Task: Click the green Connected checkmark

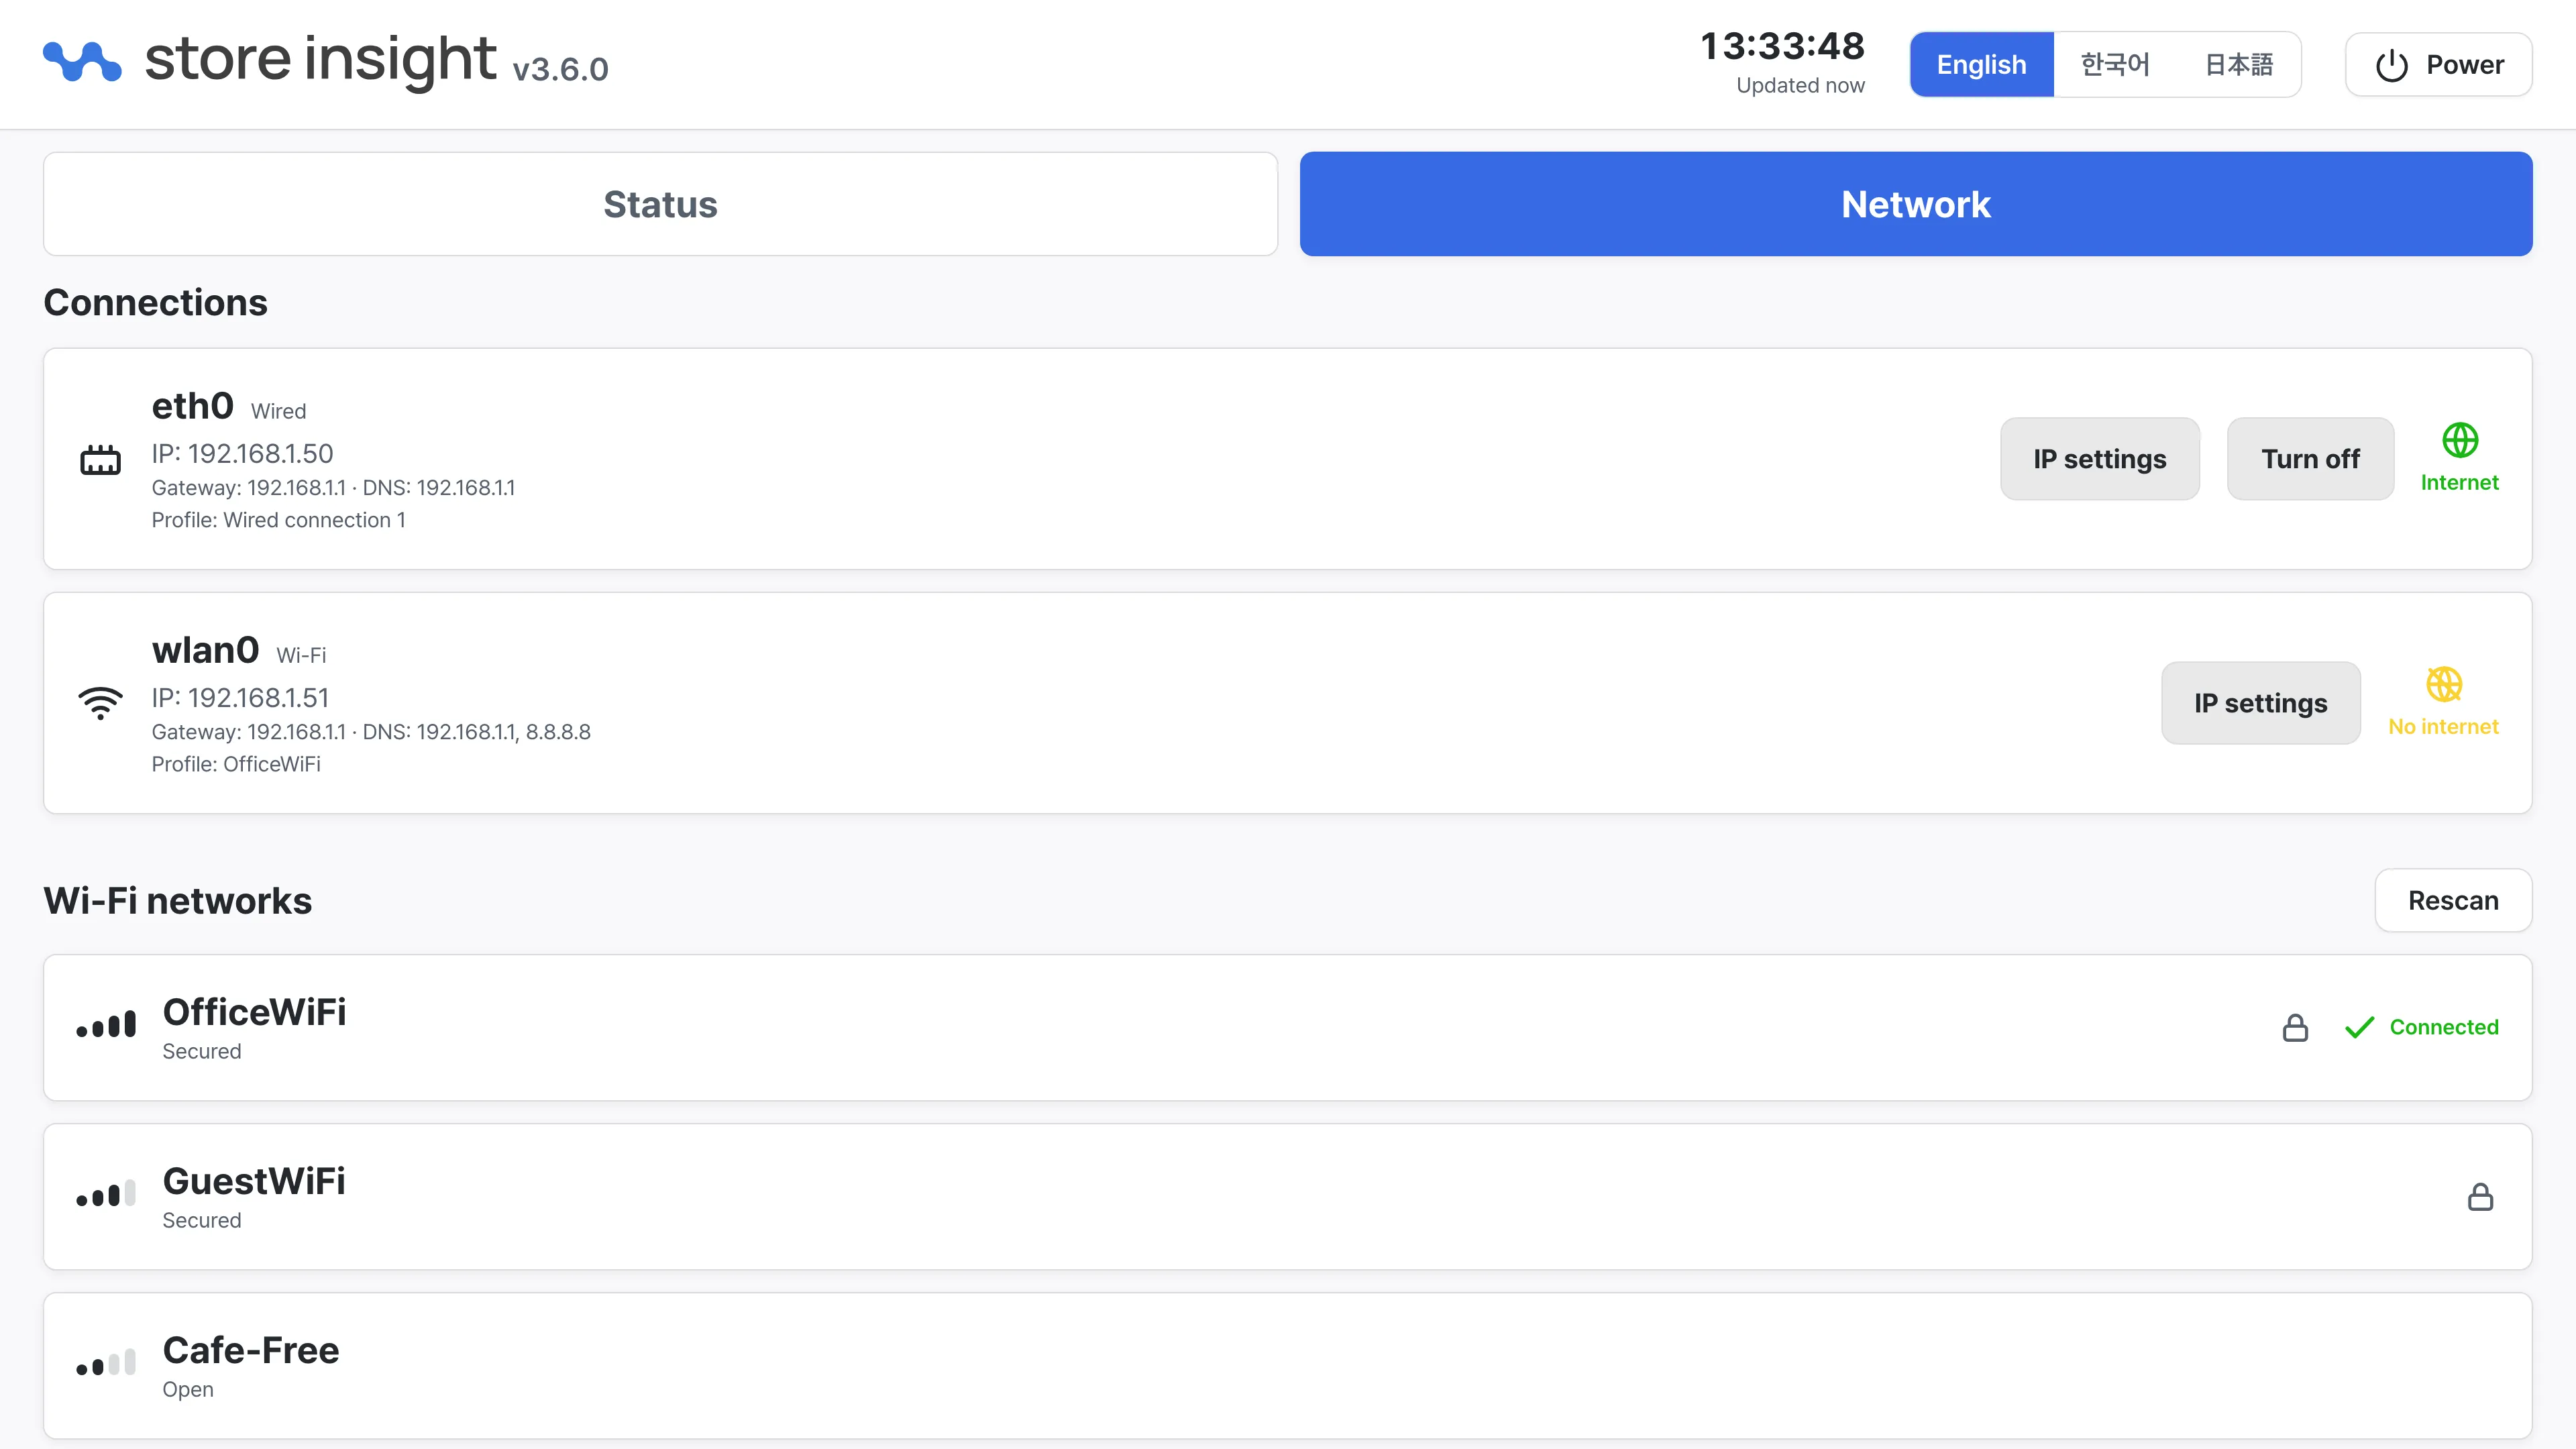Action: point(2359,1028)
